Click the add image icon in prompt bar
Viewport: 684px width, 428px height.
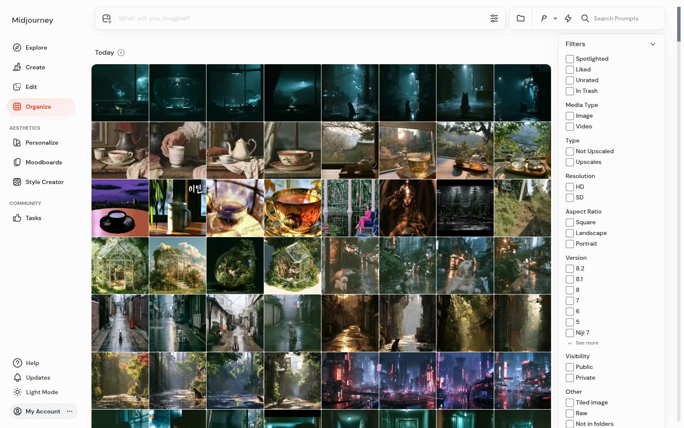pyautogui.click(x=107, y=18)
